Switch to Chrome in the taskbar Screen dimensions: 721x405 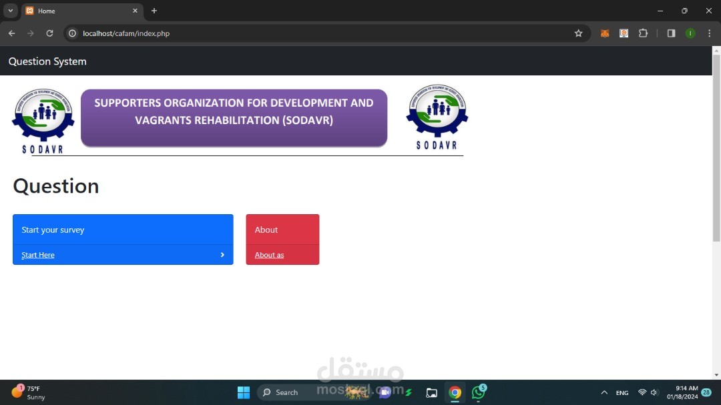pos(455,392)
